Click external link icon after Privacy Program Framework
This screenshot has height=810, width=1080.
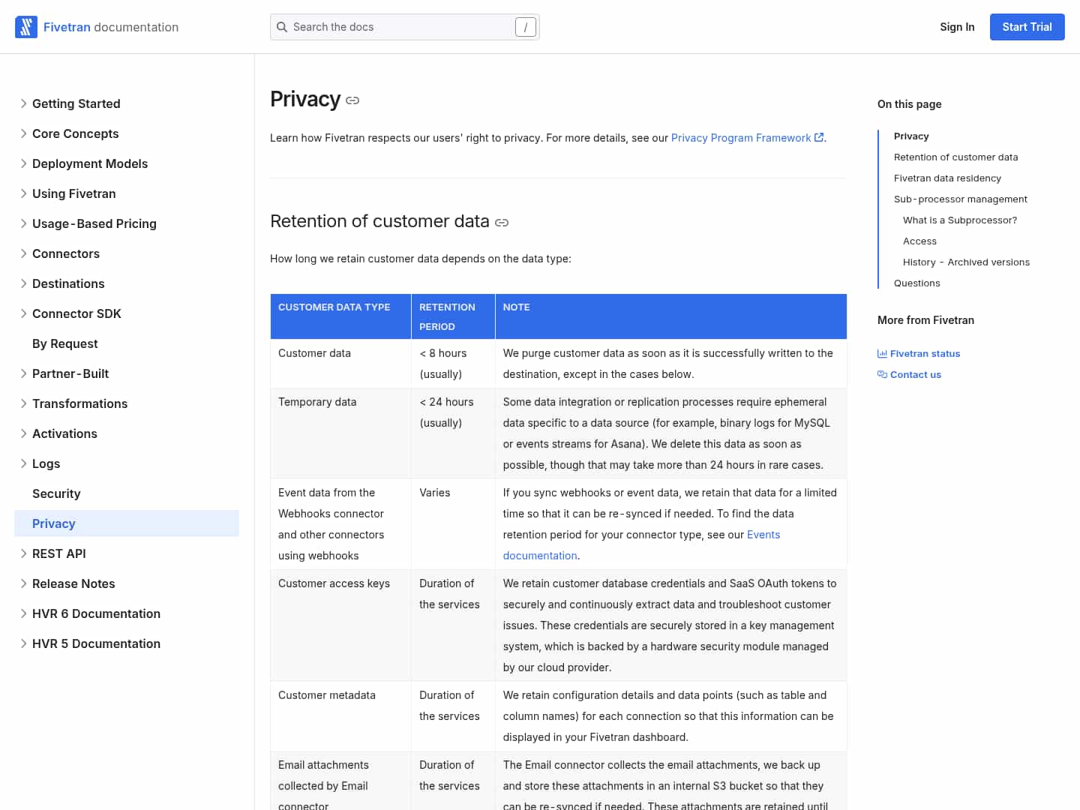coord(819,137)
